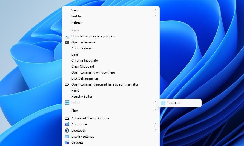This screenshot has width=244, height=146.
Task: Click the Gadgets icon
Action: click(x=67, y=142)
